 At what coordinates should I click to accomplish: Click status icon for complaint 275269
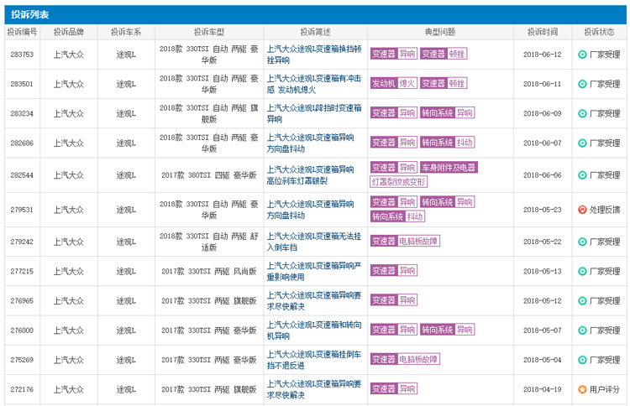(x=582, y=360)
